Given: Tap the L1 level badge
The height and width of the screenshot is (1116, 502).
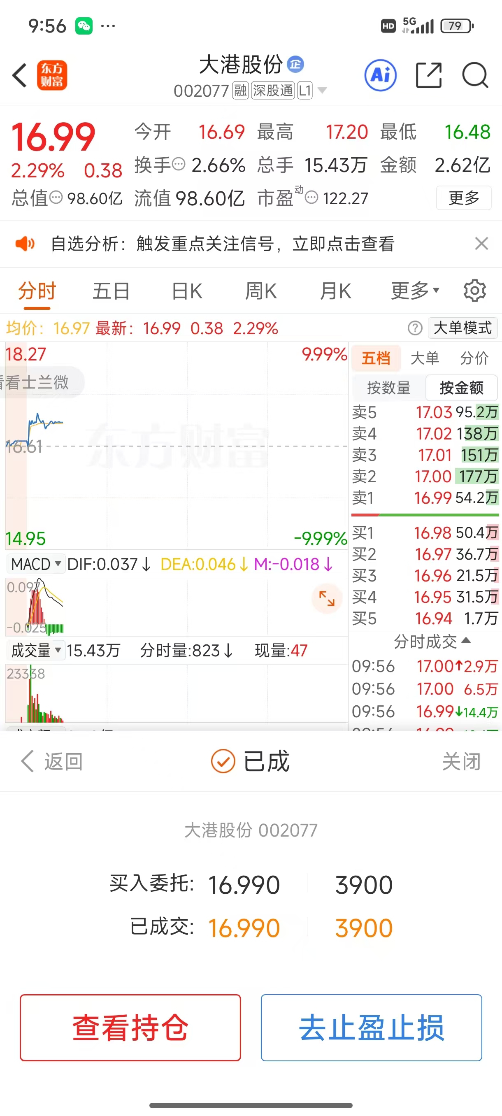Looking at the screenshot, I should click(304, 91).
